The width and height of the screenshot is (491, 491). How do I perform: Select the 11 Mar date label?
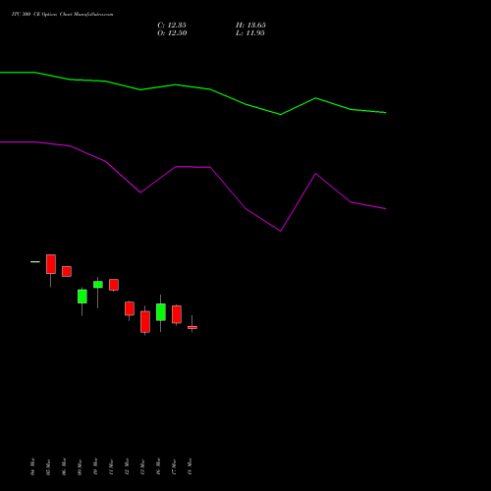point(111,466)
